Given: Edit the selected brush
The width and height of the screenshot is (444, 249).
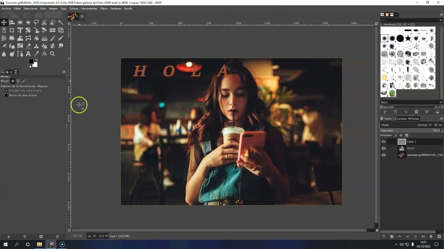Looking at the screenshot, I should pyautogui.click(x=385, y=112).
